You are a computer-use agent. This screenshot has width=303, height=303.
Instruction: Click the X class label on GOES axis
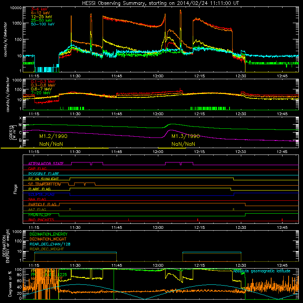coord(20,118)
